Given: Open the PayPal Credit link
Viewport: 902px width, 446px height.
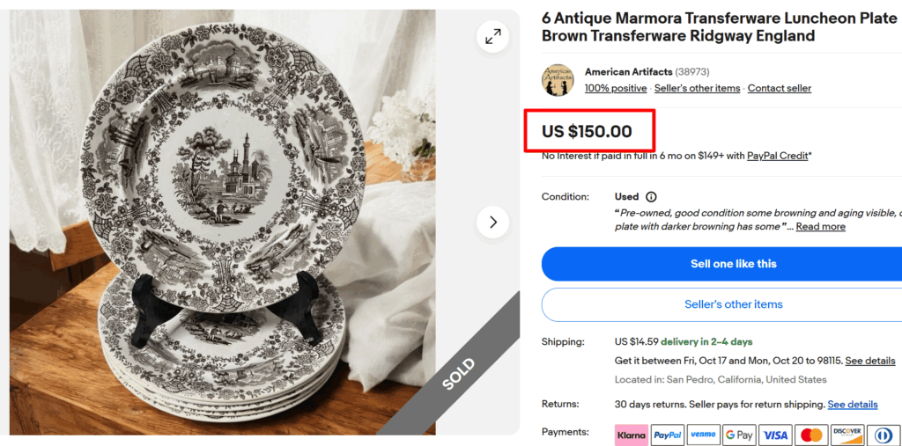Looking at the screenshot, I should 777,156.
